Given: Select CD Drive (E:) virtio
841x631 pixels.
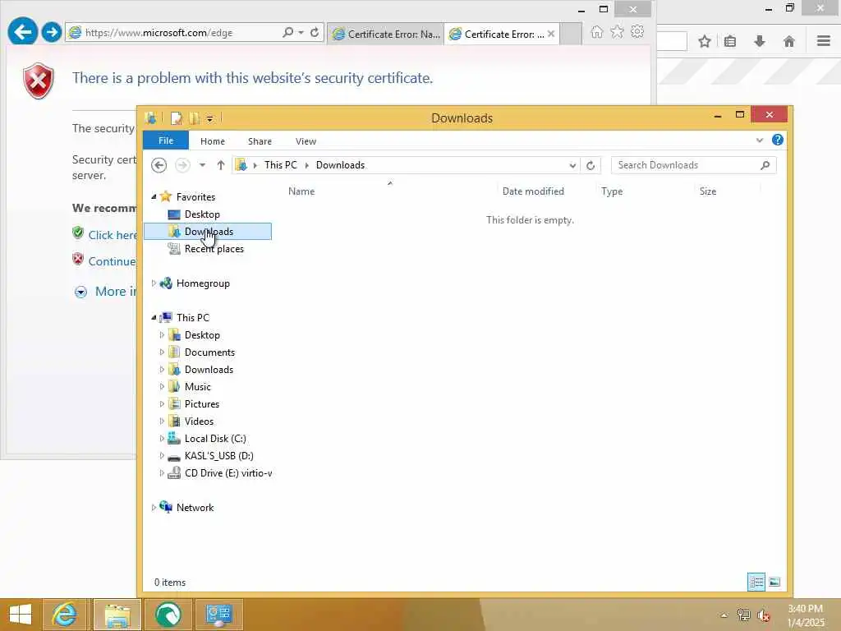Looking at the screenshot, I should coord(228,472).
